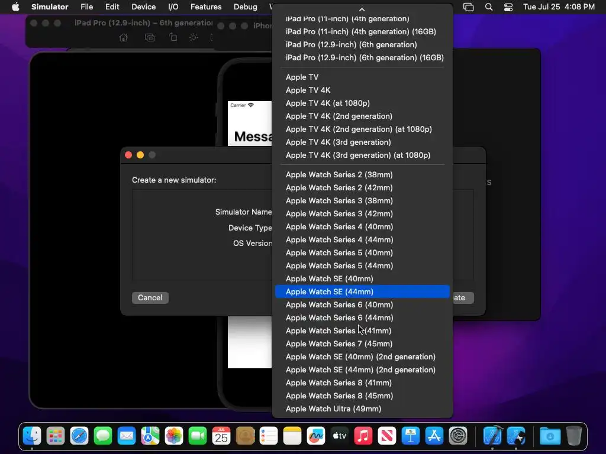
Task: Open the Messages app in Dock
Action: tap(103, 436)
